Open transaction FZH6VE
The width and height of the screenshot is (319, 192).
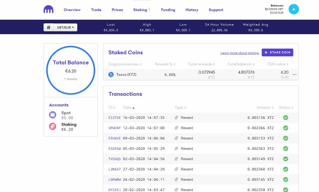point(115,138)
